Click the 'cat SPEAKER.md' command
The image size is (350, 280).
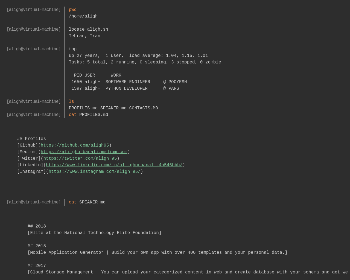coord(87,202)
